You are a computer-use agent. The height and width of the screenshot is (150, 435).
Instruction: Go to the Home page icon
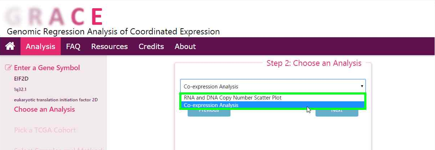click(x=10, y=46)
